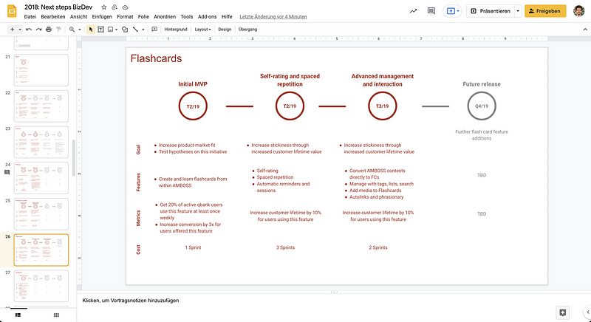
Task: Select slide 27 thumbnail
Action: pos(41,286)
